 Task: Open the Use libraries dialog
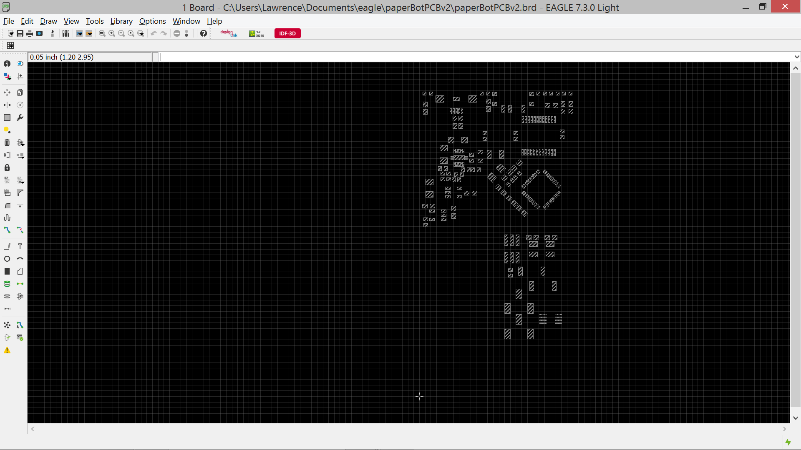click(x=66, y=33)
